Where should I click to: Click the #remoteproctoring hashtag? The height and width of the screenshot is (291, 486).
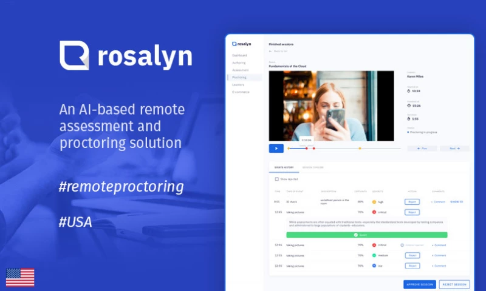point(121,187)
